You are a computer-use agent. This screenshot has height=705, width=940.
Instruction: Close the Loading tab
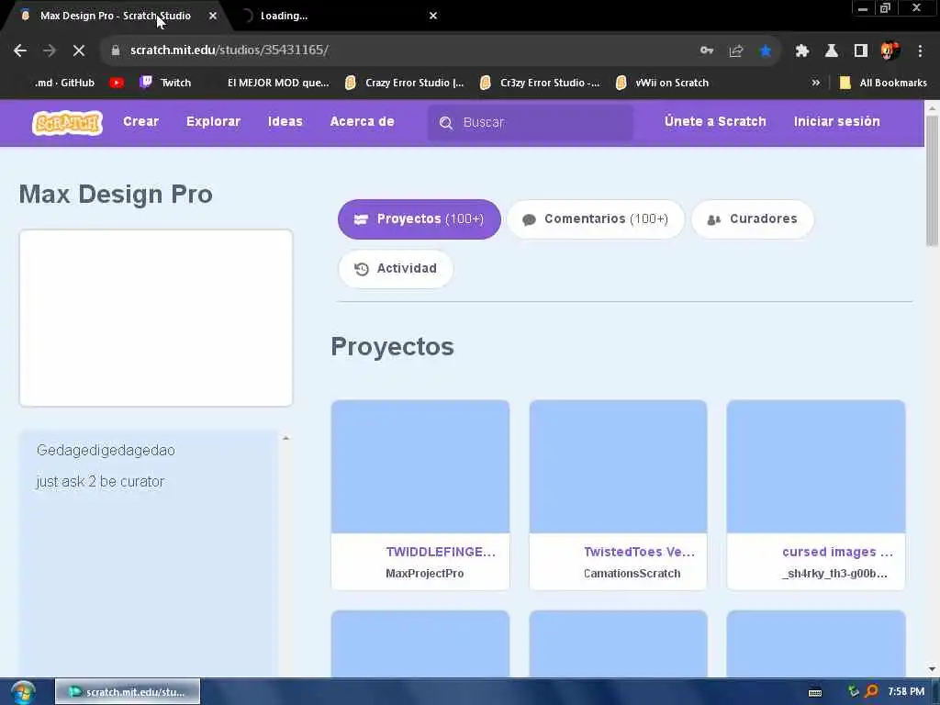(433, 16)
